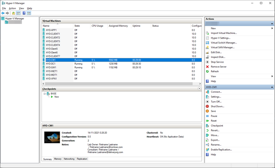275x168 pixels.
Task: Click the toolbar Help question mark icon
Action: (x=24, y=13)
